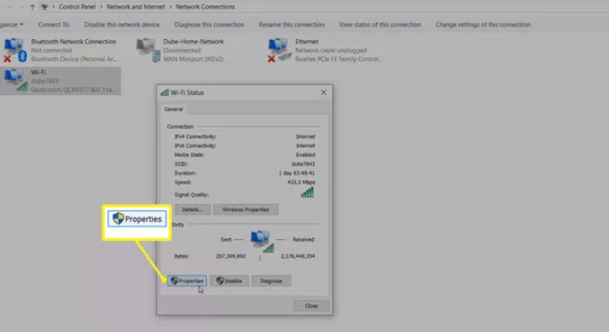Navigate to Network and Internet breadcrumb
Screen dimensions: 609x332
(x=136, y=7)
